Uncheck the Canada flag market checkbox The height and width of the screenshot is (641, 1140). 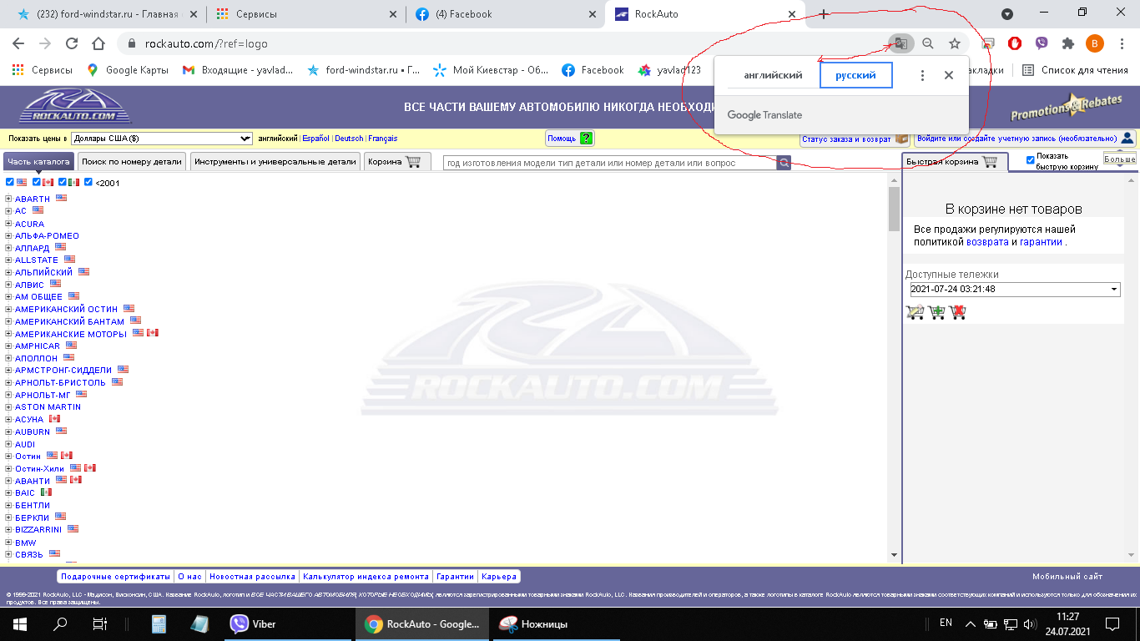[x=37, y=182]
